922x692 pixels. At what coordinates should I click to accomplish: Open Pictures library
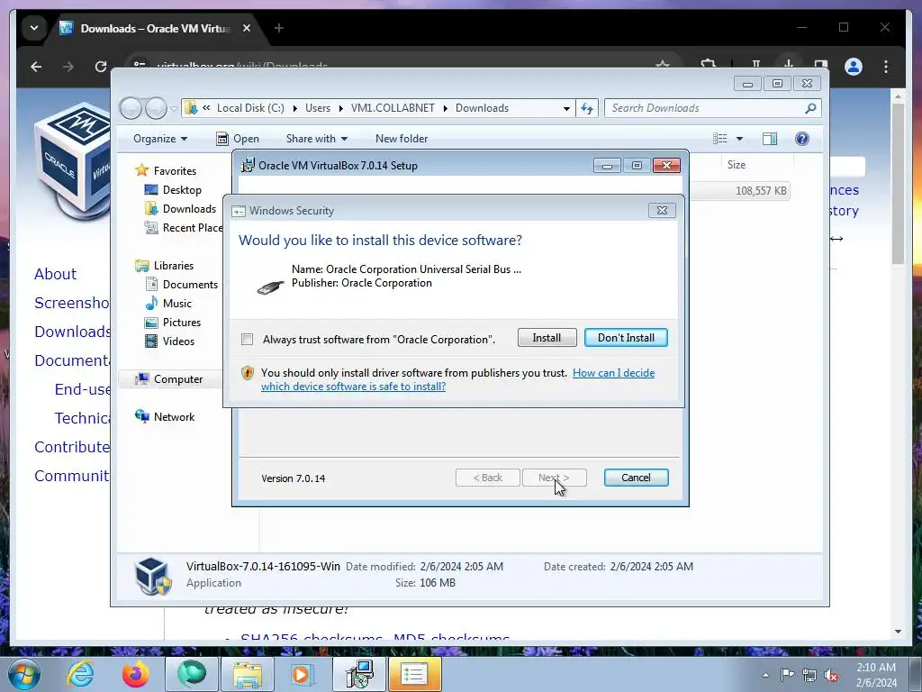182,323
